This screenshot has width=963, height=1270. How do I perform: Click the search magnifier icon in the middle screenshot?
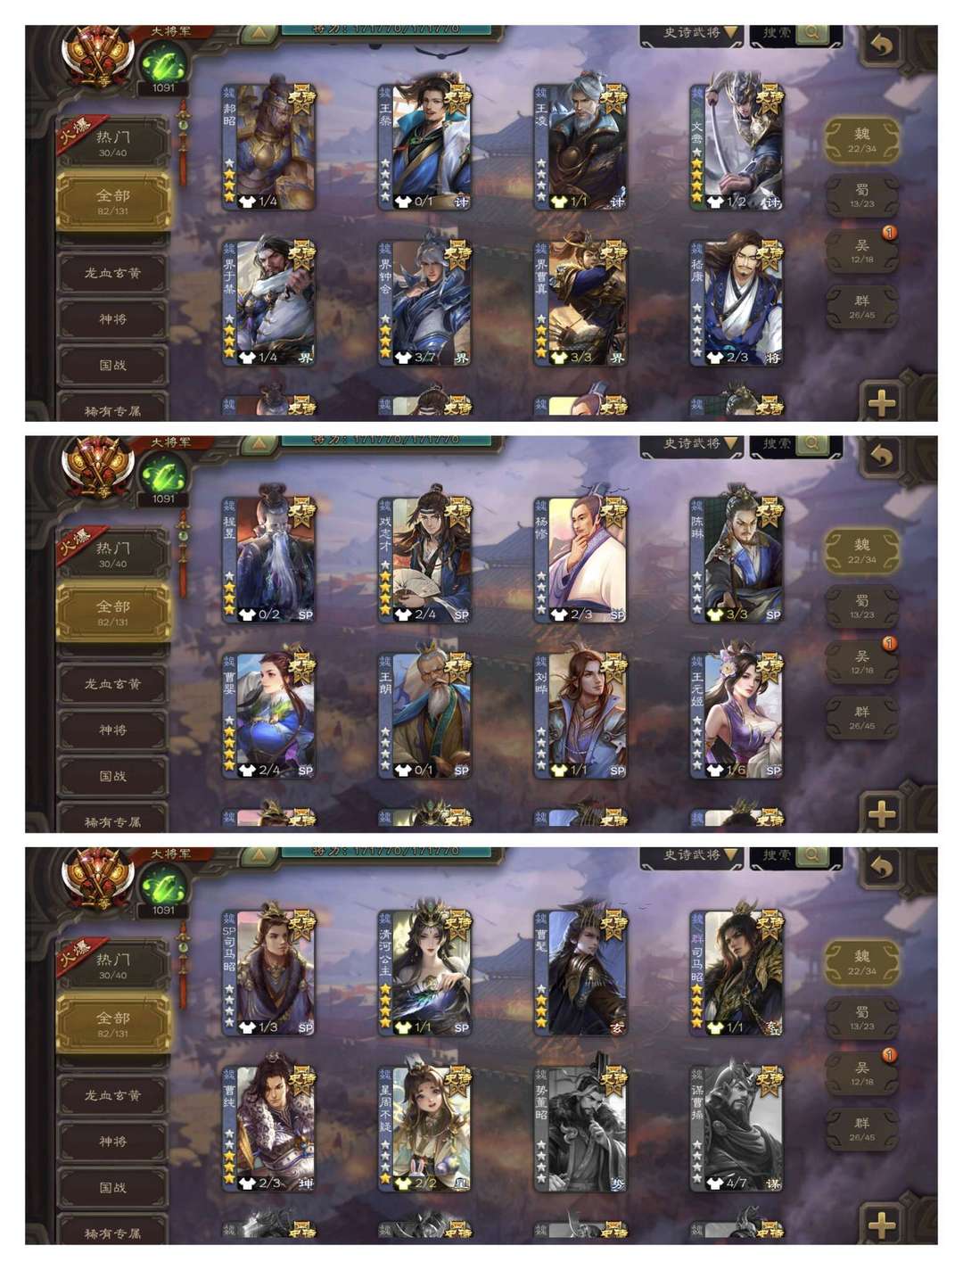pos(813,444)
